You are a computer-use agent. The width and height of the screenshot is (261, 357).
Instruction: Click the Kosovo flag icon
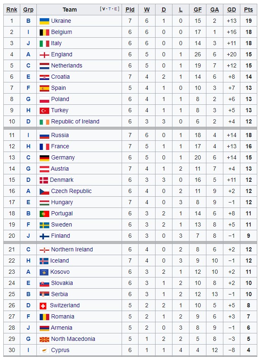click(x=43, y=272)
